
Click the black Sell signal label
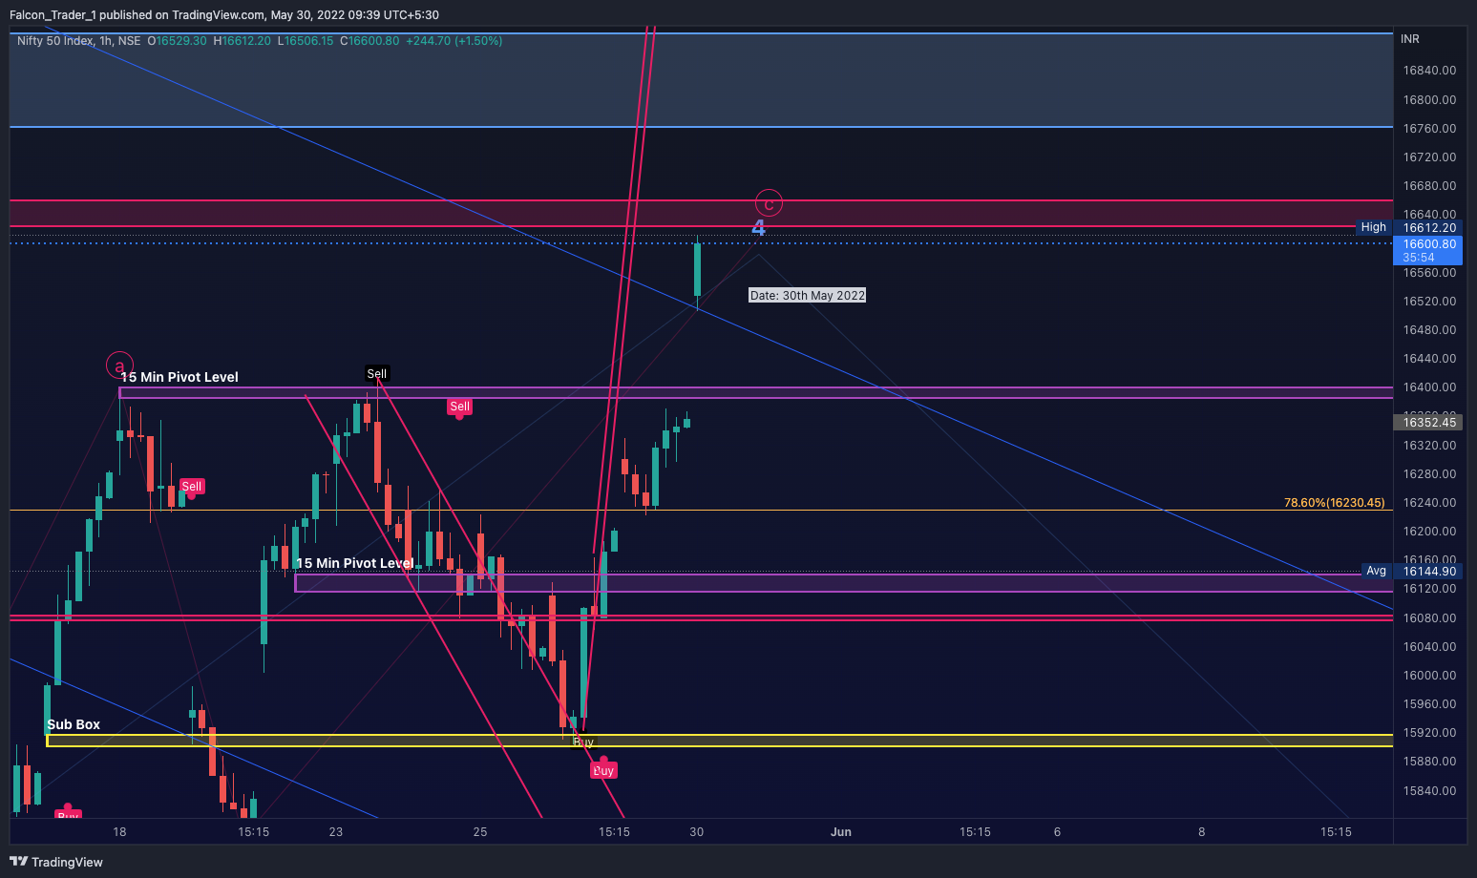(x=377, y=373)
